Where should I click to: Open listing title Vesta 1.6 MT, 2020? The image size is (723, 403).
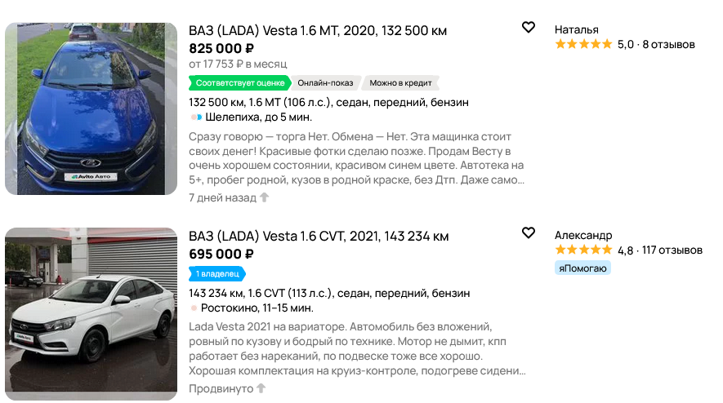coord(318,31)
